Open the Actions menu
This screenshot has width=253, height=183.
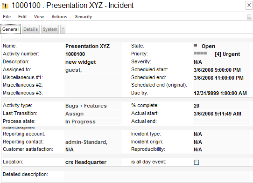(59, 17)
